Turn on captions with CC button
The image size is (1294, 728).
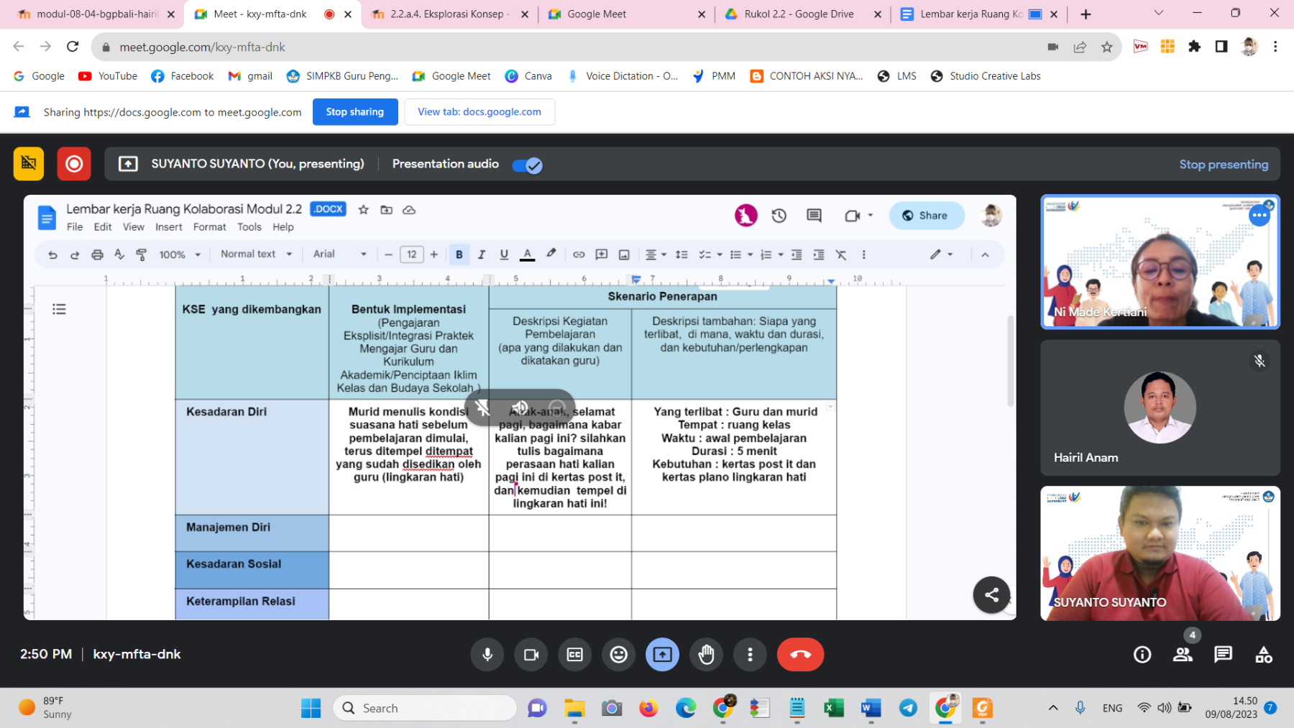coord(574,655)
